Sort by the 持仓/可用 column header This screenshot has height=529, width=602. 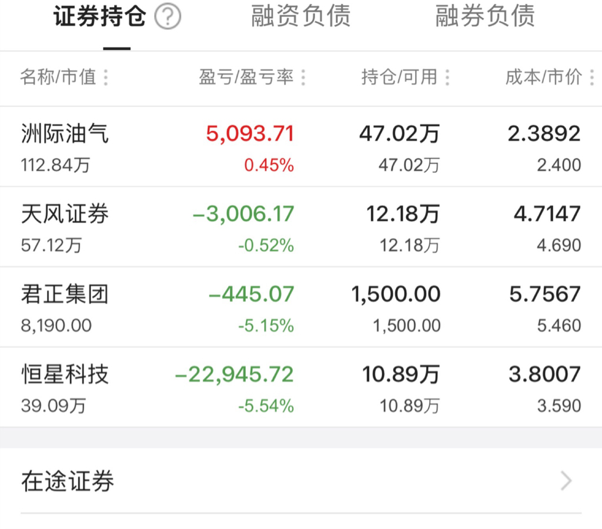pos(399,77)
